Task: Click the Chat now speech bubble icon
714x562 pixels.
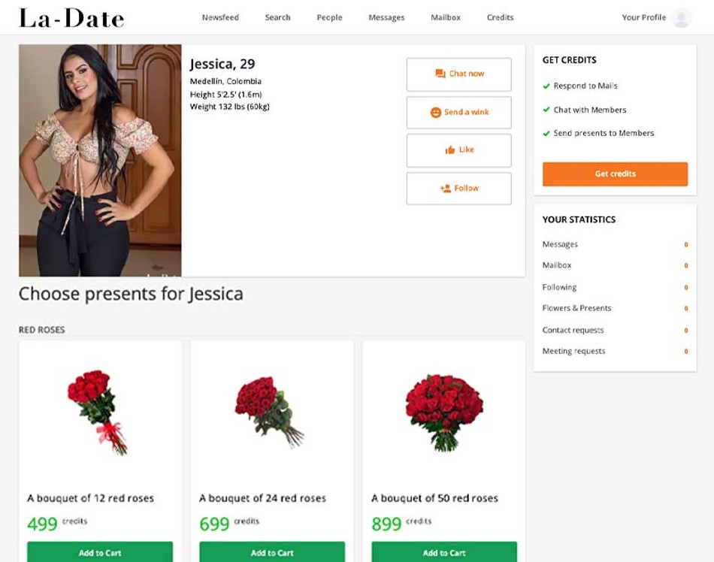Action: point(440,74)
